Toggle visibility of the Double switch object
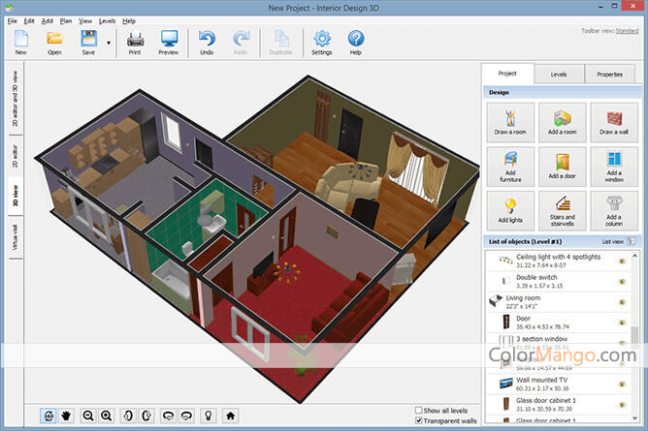Viewport: 648px width, 431px height. click(x=620, y=284)
